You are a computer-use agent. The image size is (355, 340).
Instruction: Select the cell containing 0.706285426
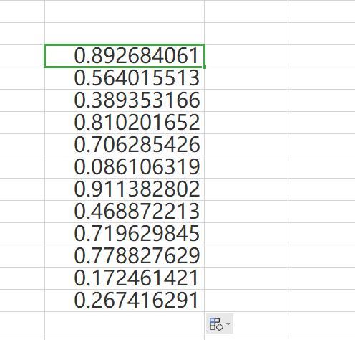click(125, 145)
